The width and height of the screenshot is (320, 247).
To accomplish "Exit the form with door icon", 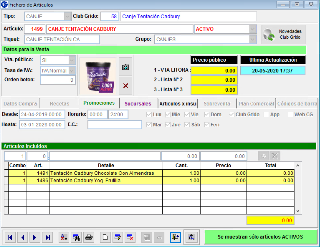I will pyautogui.click(x=175, y=237).
